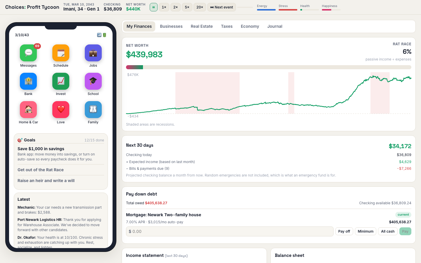The width and height of the screenshot is (421, 263).
Task: Open the Economy tab
Action: [250, 26]
